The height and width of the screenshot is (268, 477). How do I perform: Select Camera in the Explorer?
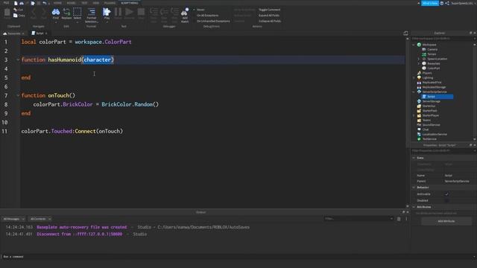pyautogui.click(x=432, y=49)
